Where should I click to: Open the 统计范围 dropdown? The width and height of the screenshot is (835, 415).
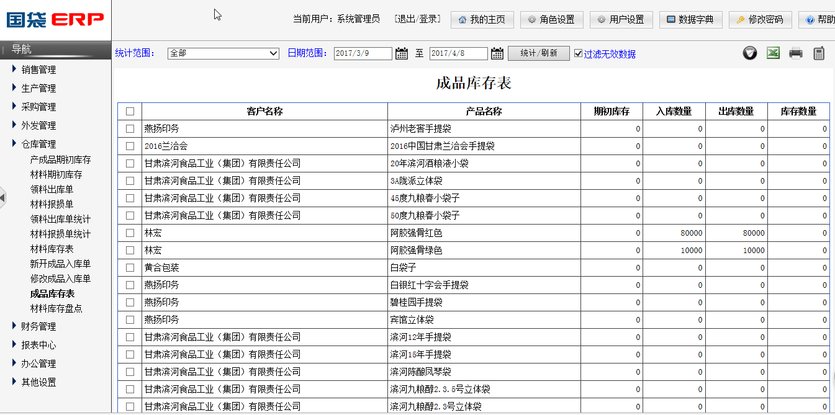pyautogui.click(x=223, y=53)
